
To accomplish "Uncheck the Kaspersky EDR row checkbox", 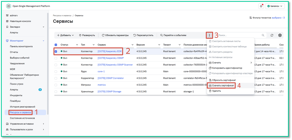I will click(56, 51).
